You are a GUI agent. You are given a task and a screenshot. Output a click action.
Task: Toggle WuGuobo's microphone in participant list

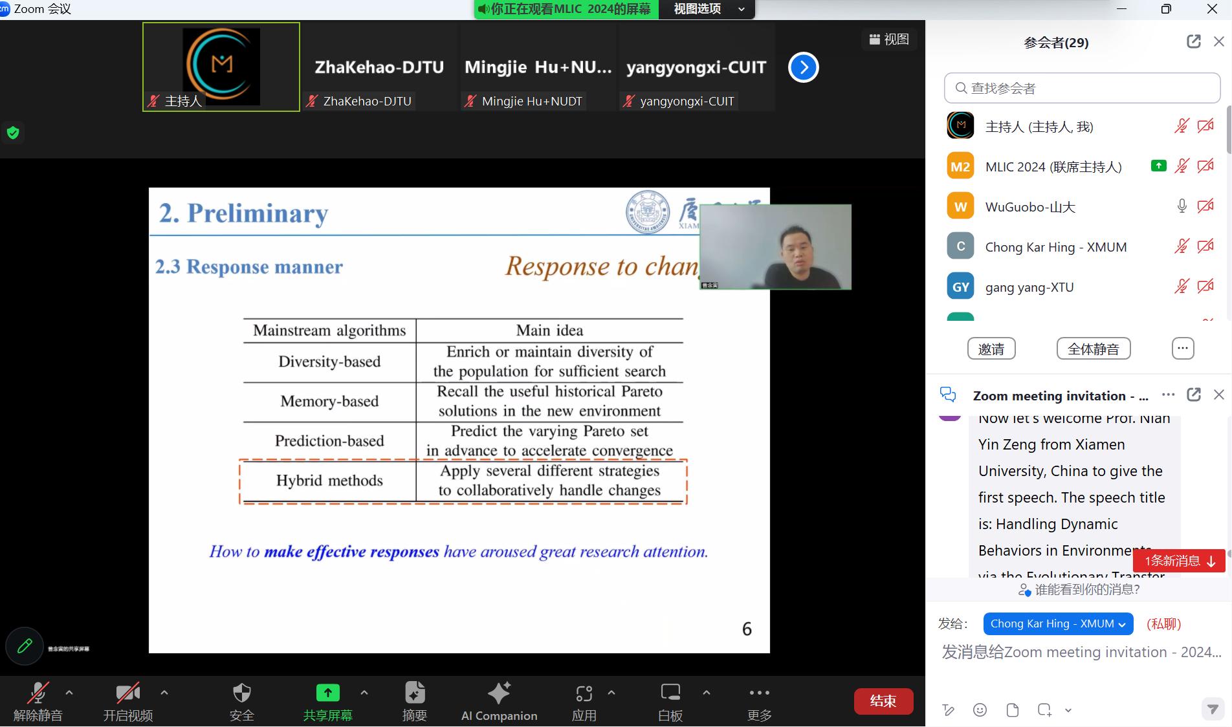point(1182,207)
